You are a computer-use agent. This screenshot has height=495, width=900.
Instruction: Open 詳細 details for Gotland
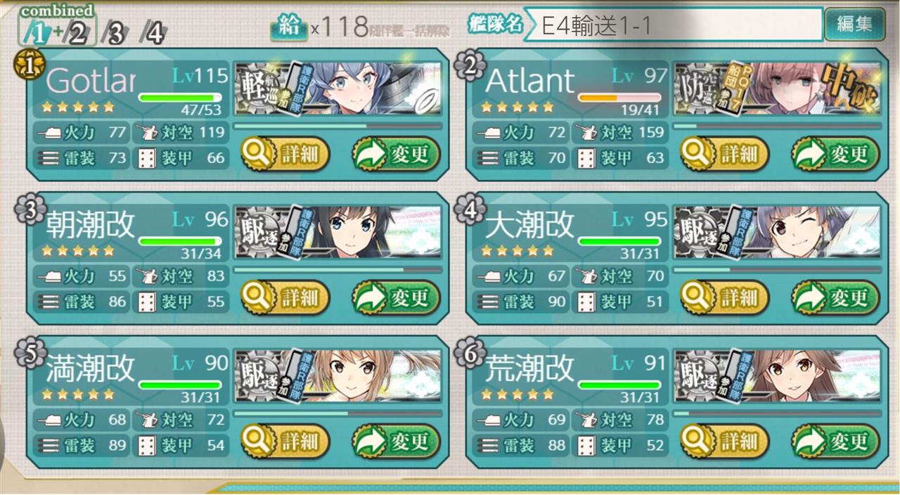coord(285,154)
